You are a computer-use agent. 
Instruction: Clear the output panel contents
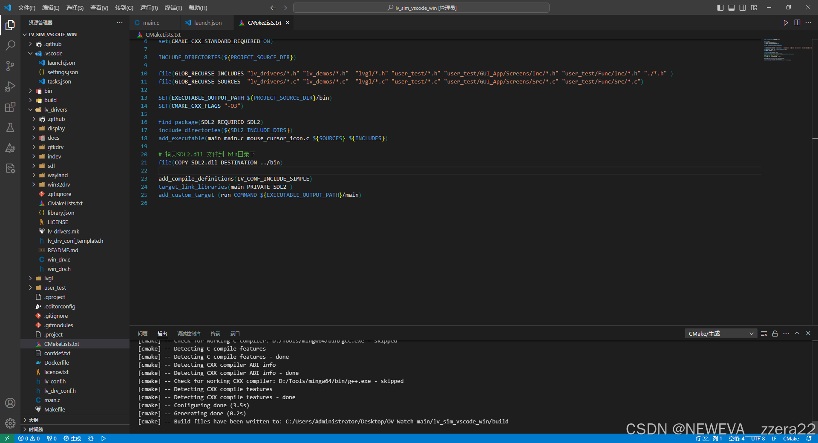coord(764,334)
